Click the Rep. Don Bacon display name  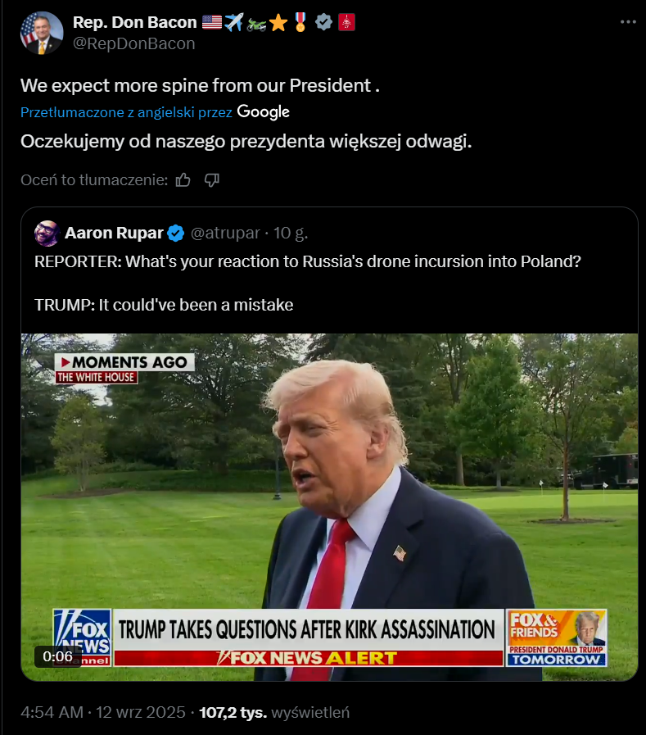pos(135,22)
